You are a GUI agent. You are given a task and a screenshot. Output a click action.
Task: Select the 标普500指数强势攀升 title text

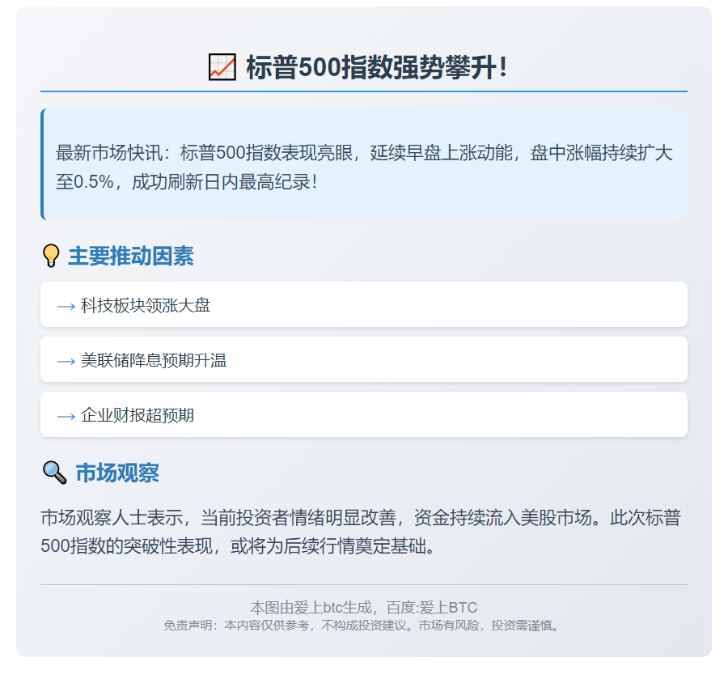point(377,67)
